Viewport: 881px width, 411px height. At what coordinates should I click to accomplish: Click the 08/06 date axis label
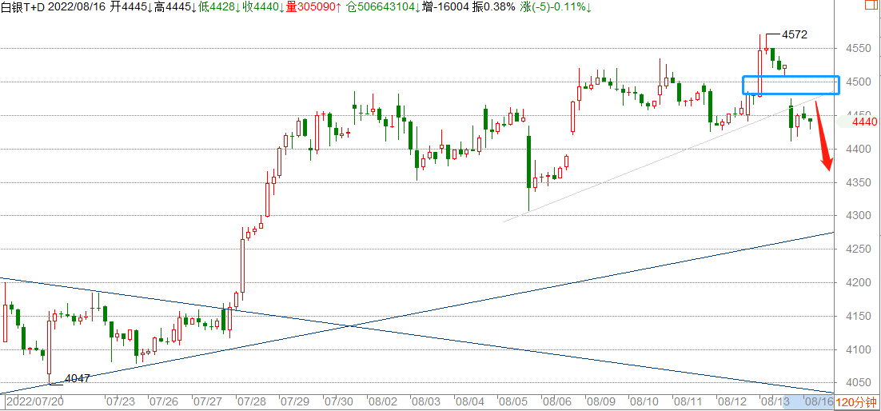556,402
